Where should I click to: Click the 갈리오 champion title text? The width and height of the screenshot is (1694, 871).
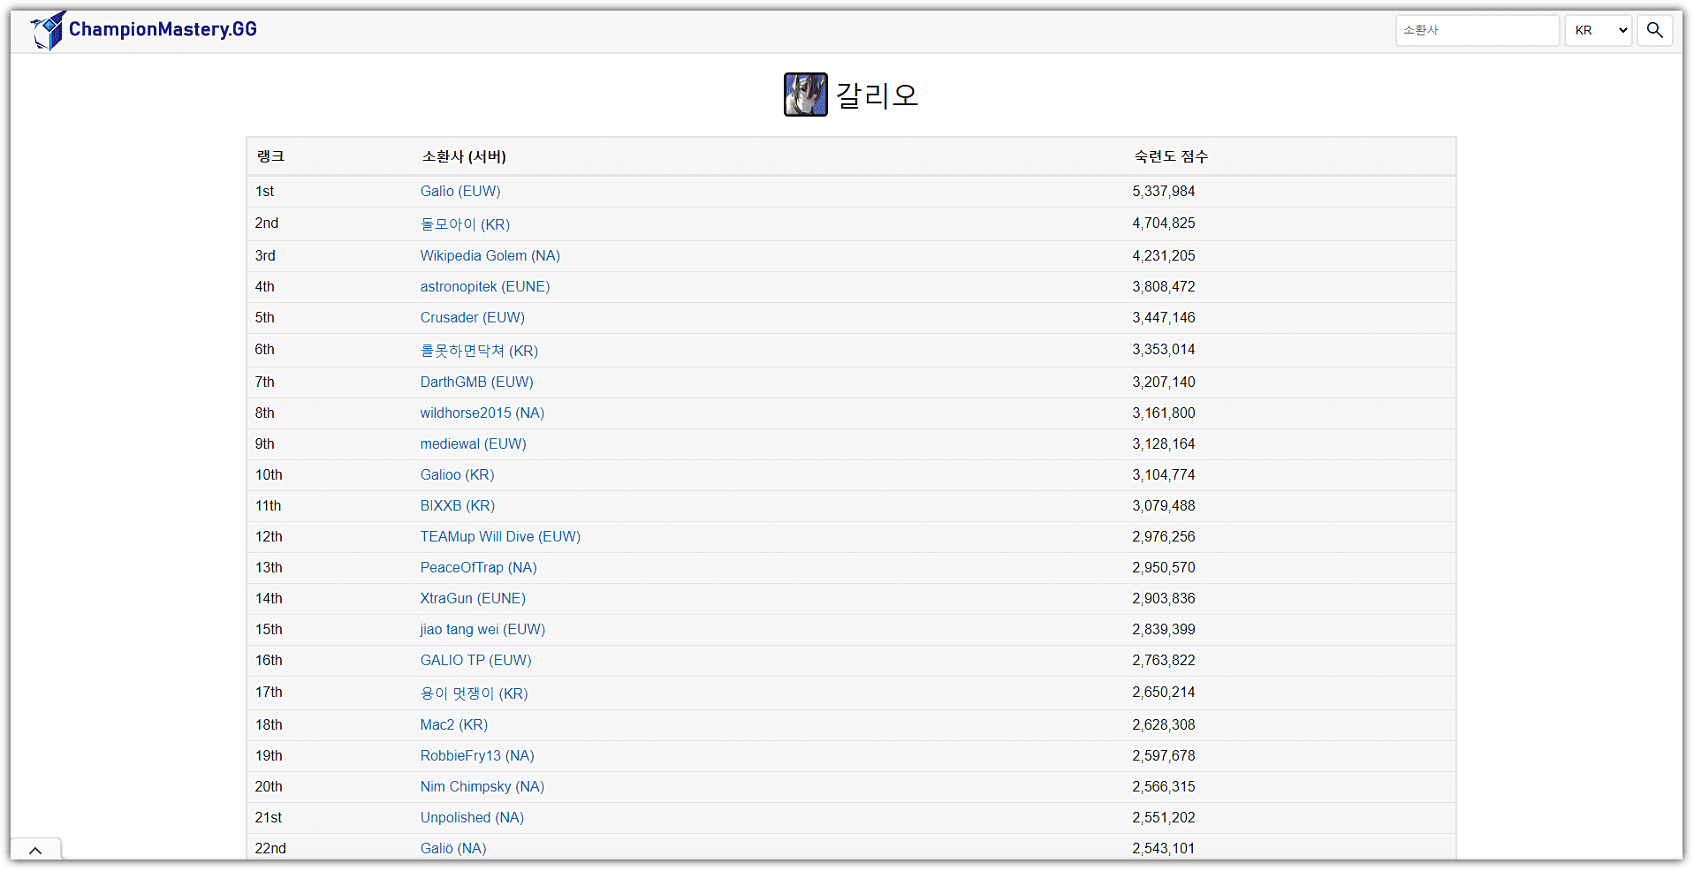click(x=877, y=95)
